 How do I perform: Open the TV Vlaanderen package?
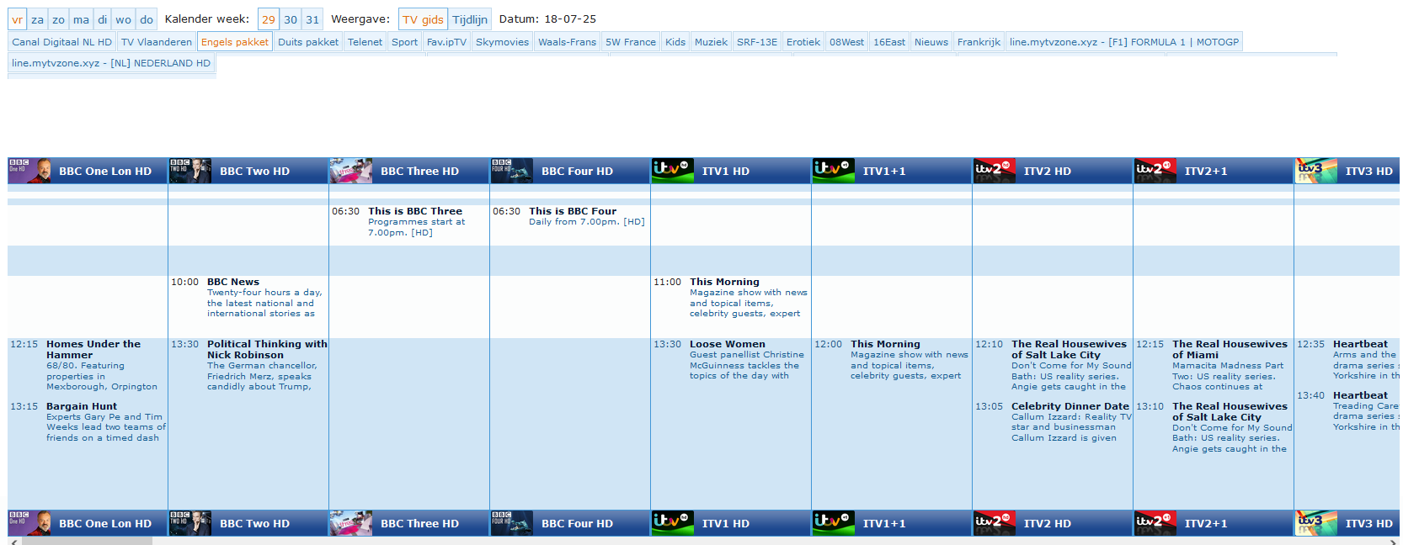tap(157, 42)
